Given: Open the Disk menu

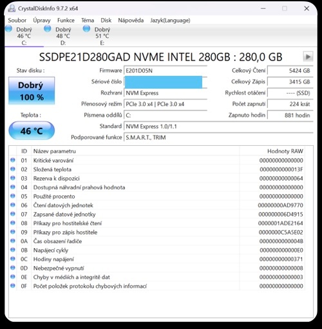Looking at the screenshot, I should coord(106,21).
